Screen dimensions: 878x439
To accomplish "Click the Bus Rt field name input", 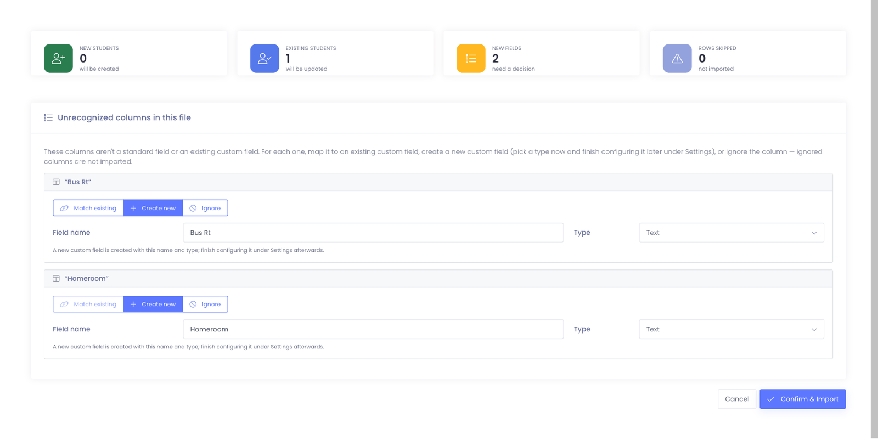I will click(x=373, y=233).
